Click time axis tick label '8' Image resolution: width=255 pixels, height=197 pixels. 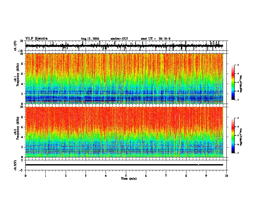pyautogui.click(x=186, y=176)
